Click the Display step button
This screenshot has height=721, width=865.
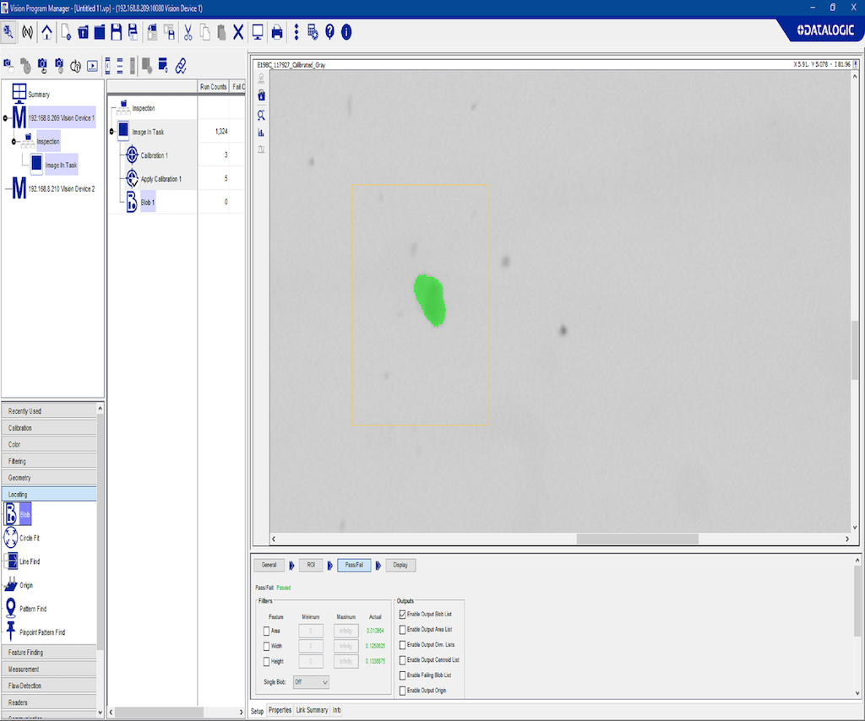pyautogui.click(x=400, y=565)
